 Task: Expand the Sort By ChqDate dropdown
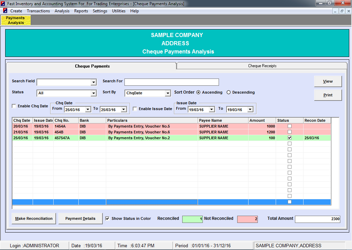167,93
